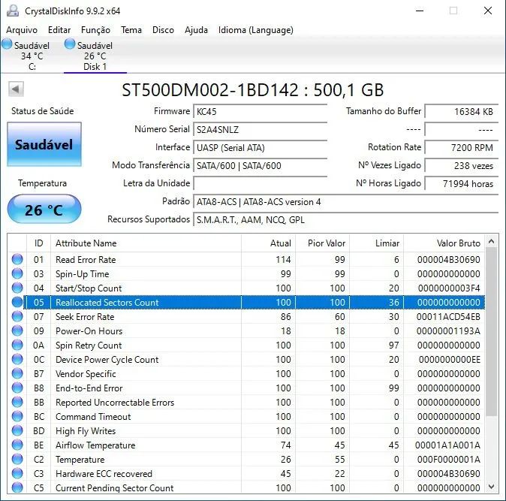The height and width of the screenshot is (501, 506).
Task: Open the Função menu
Action: pos(95,30)
